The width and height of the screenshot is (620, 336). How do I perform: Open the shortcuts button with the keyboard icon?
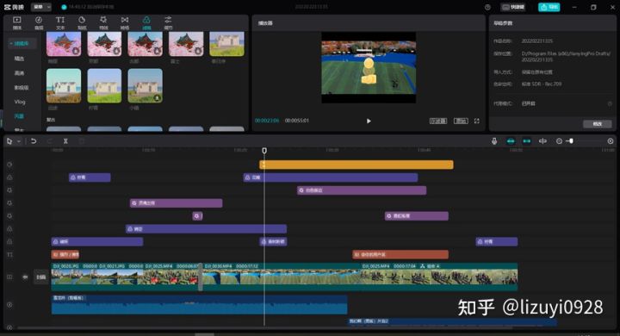tap(513, 7)
